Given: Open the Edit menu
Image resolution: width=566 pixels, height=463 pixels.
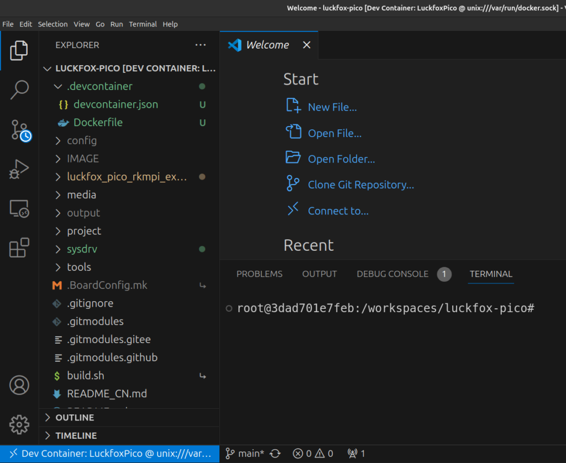Looking at the screenshot, I should pos(25,24).
